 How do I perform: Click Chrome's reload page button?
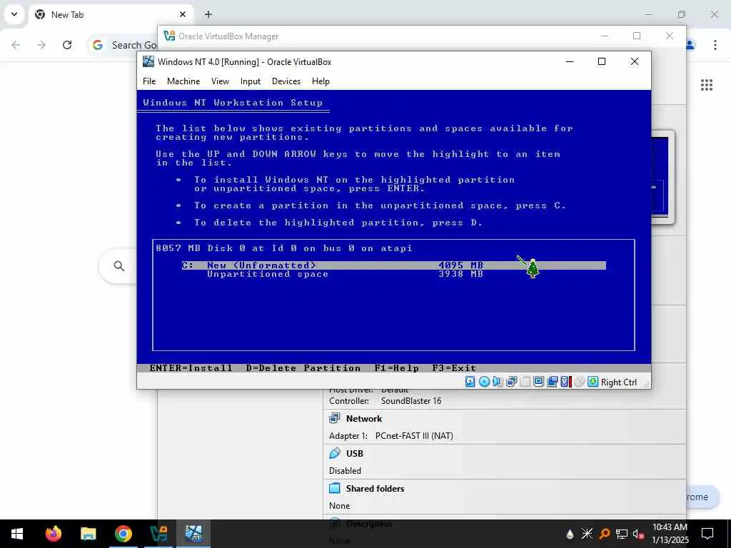click(67, 45)
